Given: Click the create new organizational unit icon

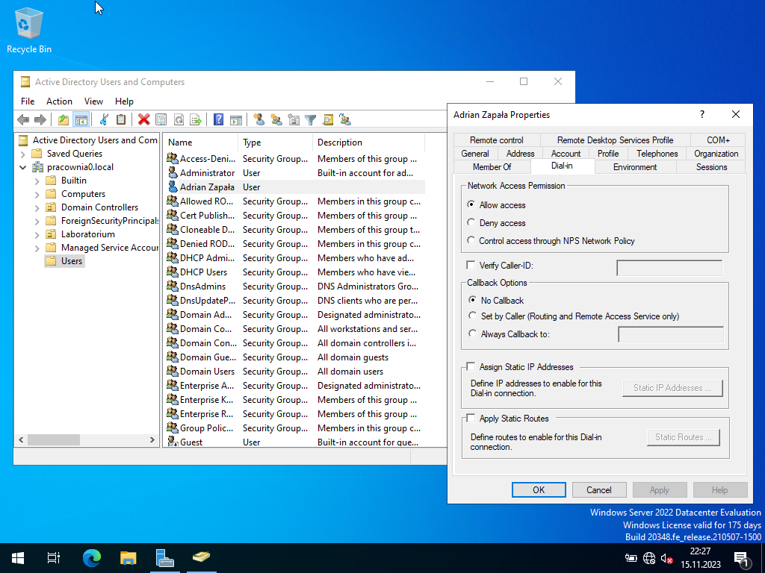Looking at the screenshot, I should tap(293, 119).
